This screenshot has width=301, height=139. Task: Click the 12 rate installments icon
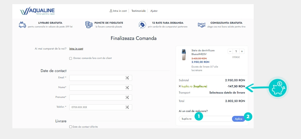(142, 25)
